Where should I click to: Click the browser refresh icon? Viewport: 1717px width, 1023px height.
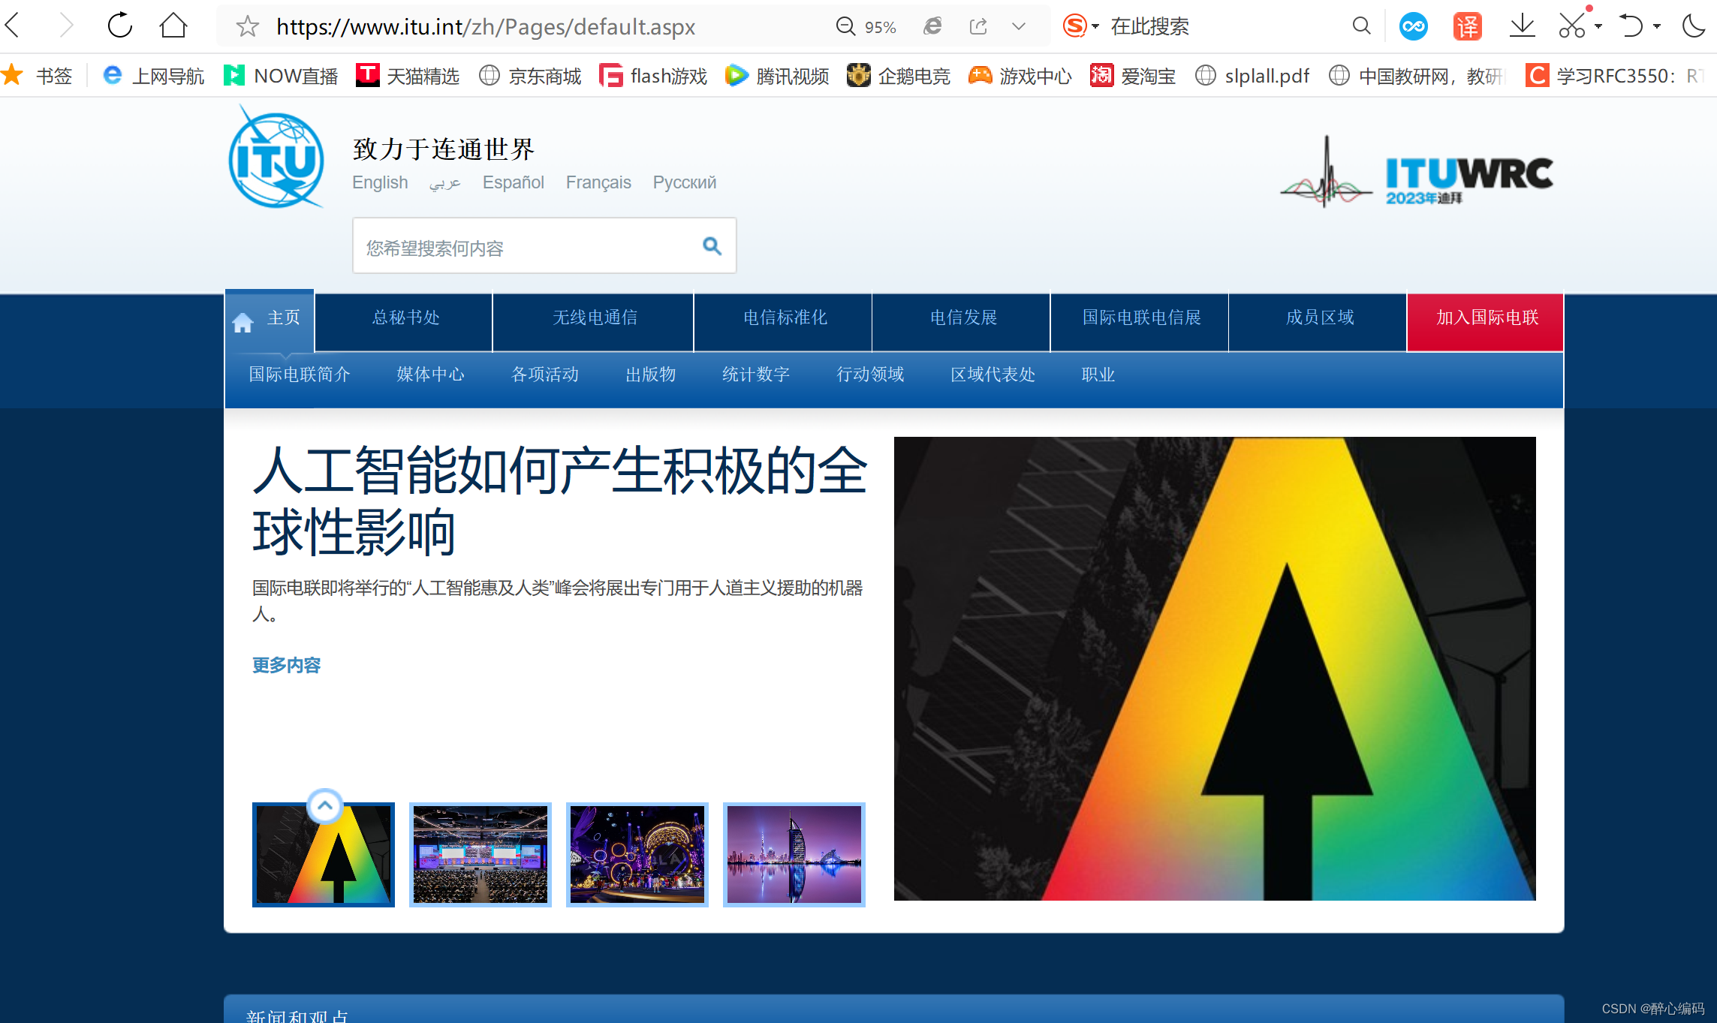pyautogui.click(x=120, y=26)
